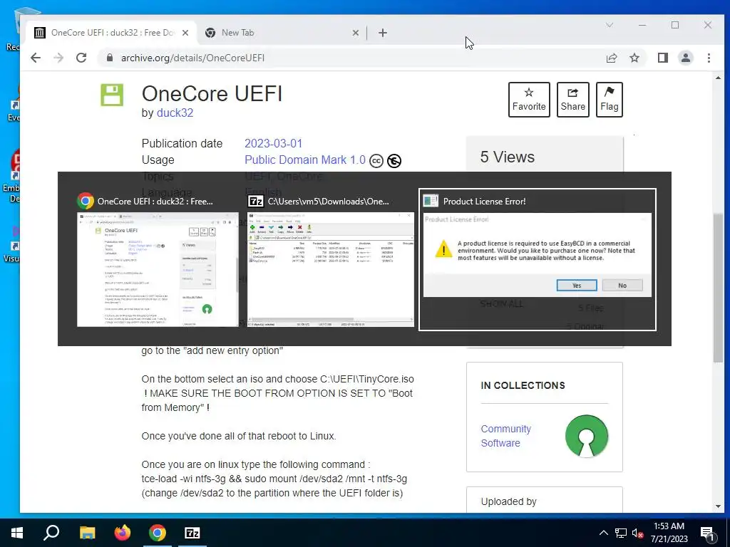
Task: Favorite this archive item
Action: 529,100
